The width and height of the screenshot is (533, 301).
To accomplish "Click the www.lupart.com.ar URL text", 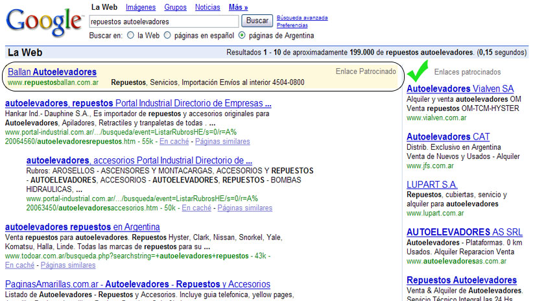I will coord(435,213).
